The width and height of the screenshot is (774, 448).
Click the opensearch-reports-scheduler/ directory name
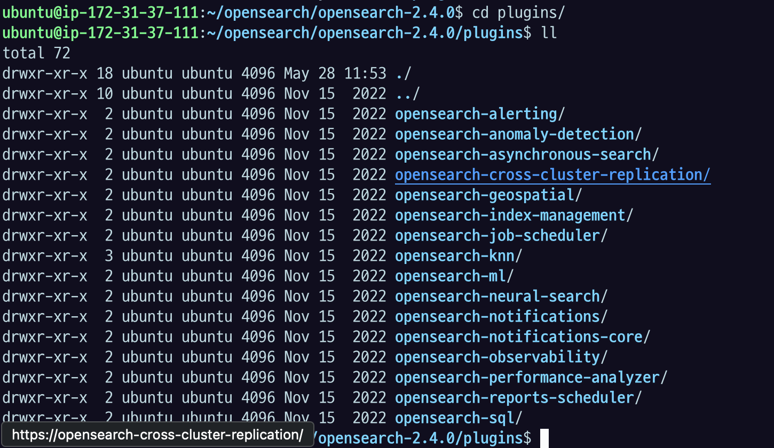click(x=518, y=398)
